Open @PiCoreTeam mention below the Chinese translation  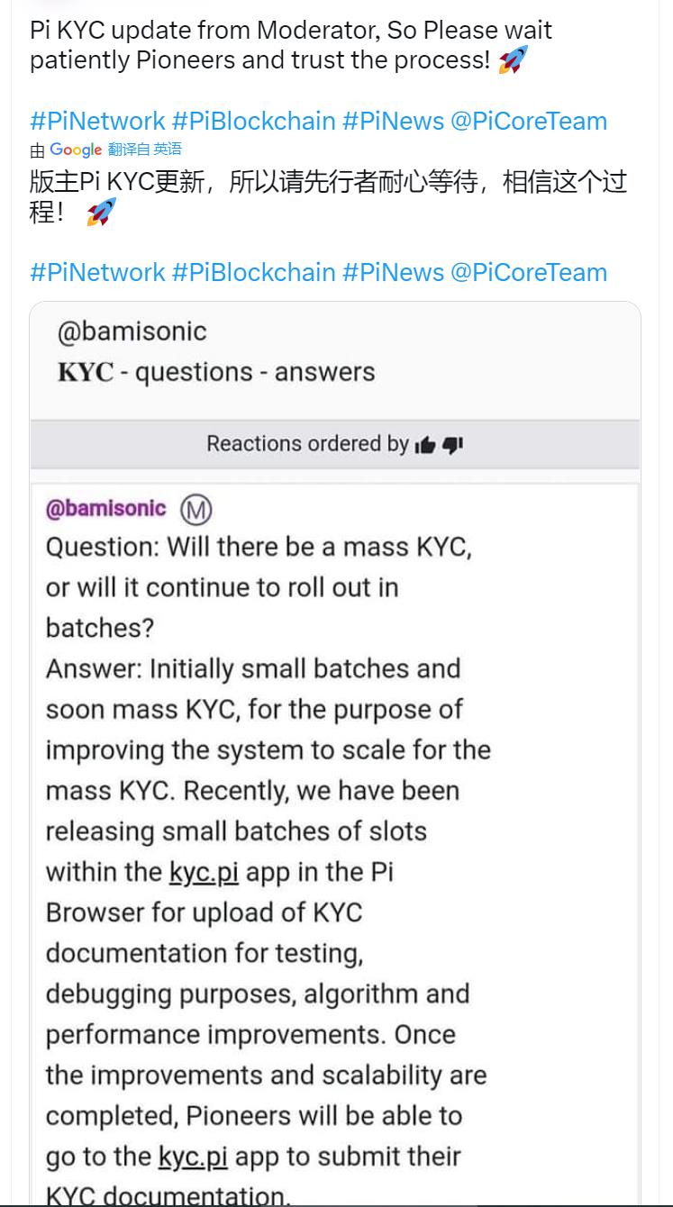pos(528,272)
